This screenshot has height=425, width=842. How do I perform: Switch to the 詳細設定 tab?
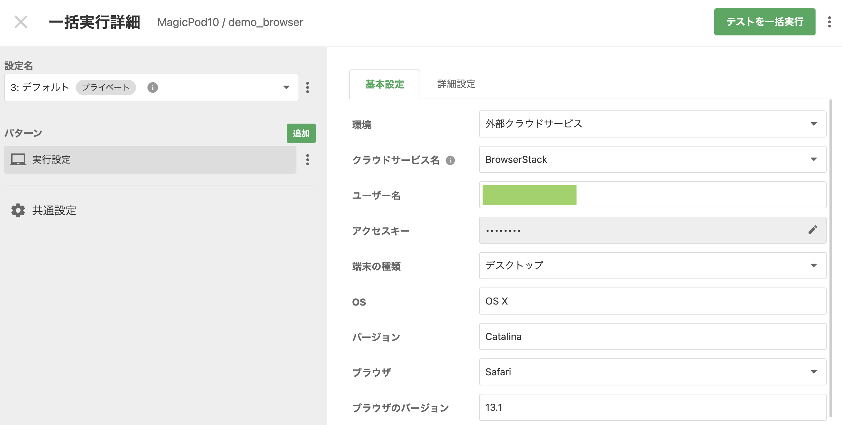pyautogui.click(x=456, y=84)
